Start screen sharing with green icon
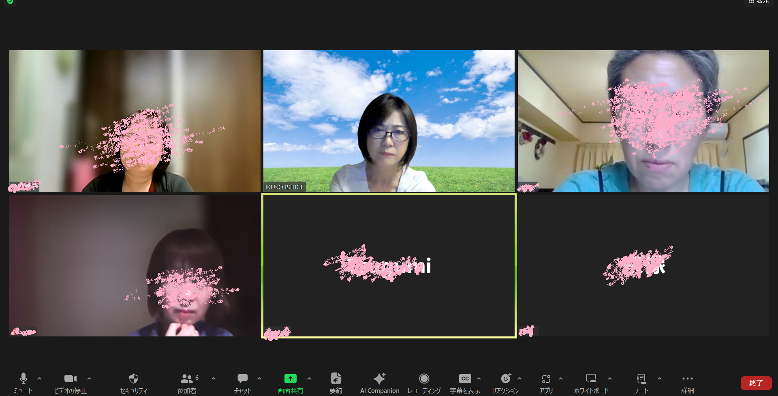 coord(290,379)
